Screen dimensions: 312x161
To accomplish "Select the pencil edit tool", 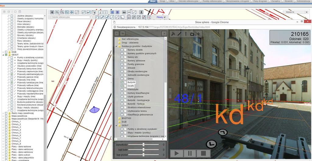I will (x=102, y=17).
